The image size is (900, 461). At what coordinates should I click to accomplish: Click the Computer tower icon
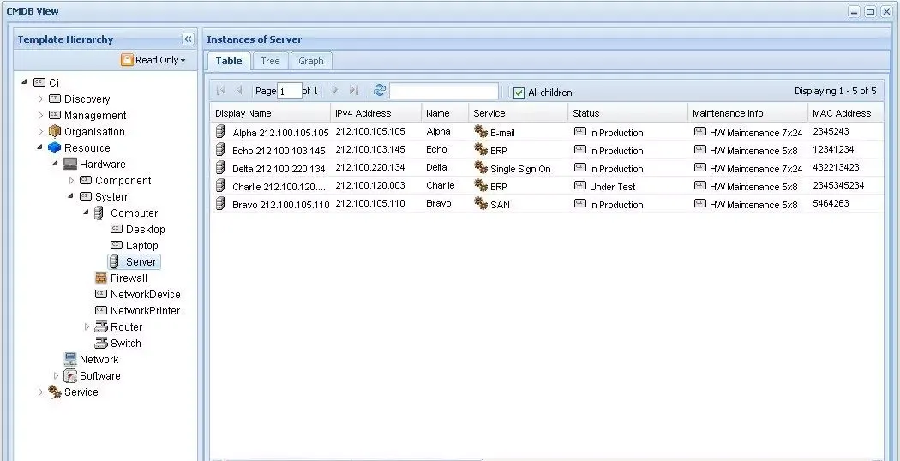tap(99, 213)
